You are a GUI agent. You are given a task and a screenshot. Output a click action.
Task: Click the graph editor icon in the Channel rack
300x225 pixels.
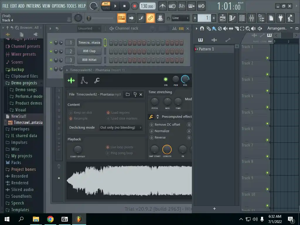coord(174,28)
